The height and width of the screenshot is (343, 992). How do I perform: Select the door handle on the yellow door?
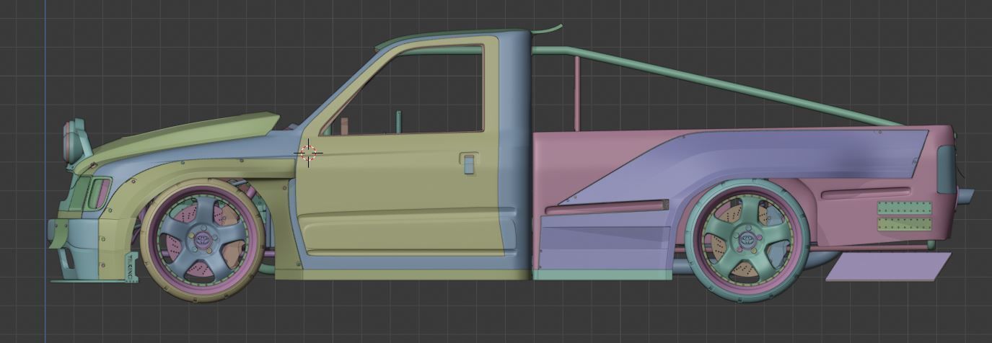tap(468, 164)
